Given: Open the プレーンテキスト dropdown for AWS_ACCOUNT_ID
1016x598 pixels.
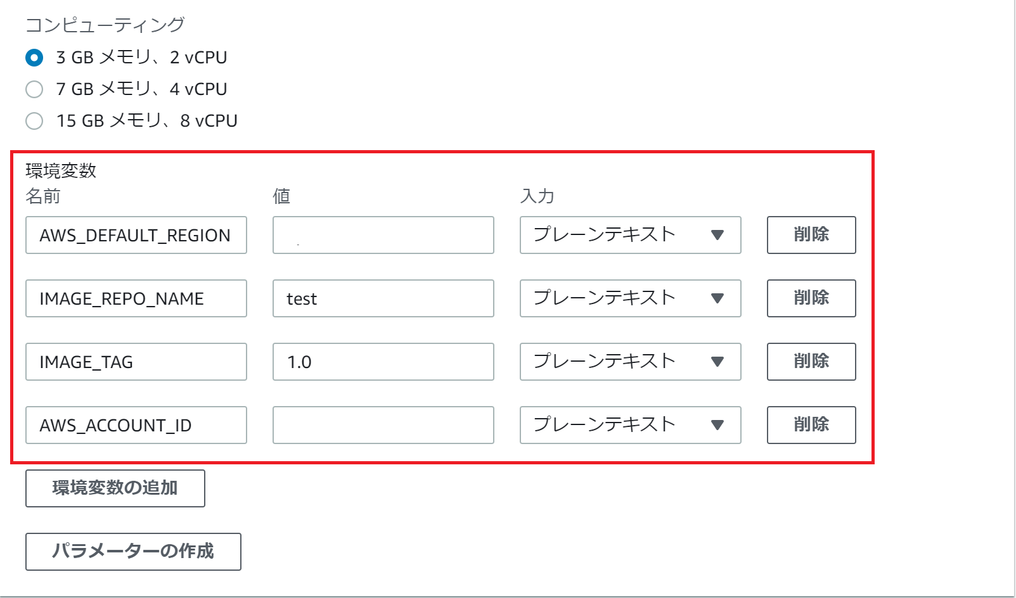Looking at the screenshot, I should (x=630, y=425).
